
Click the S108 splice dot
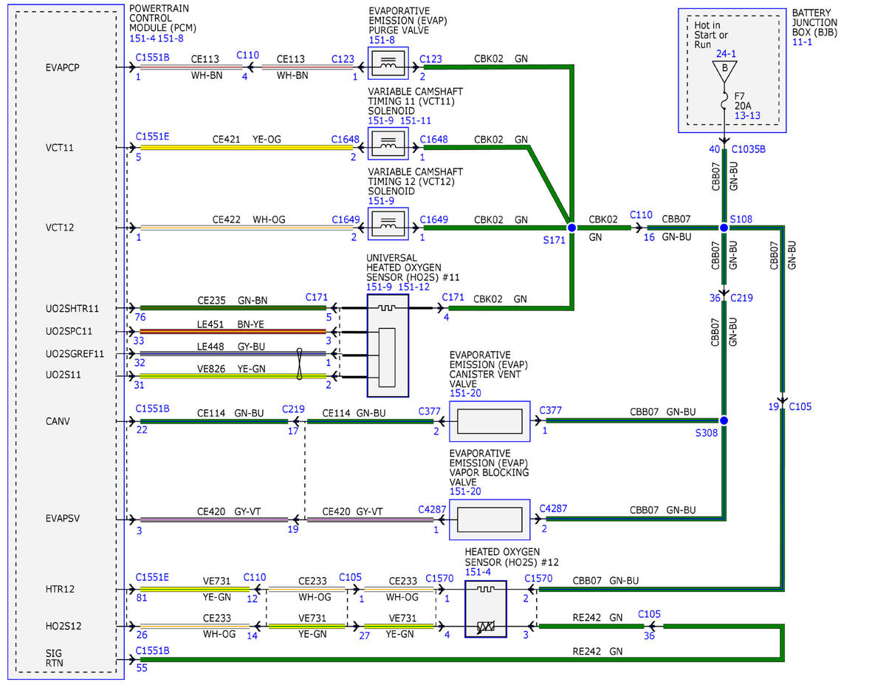[x=724, y=228]
